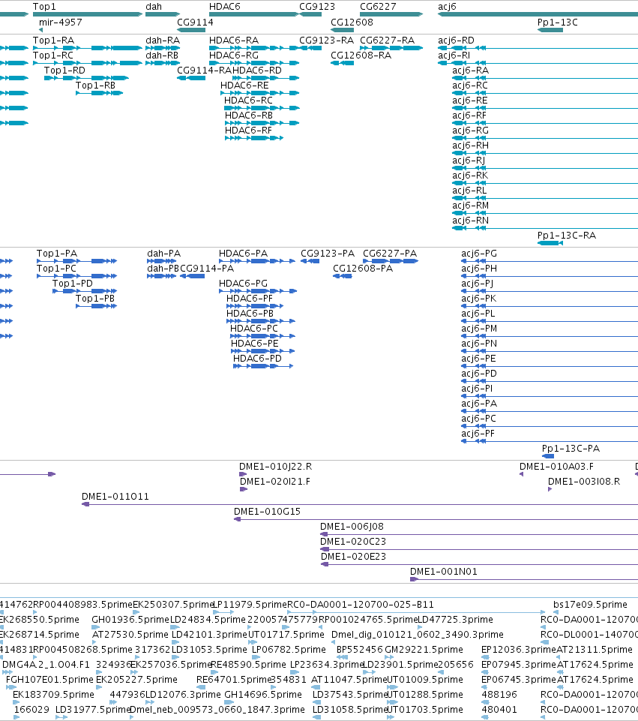Screen dimensions: 638x721
Task: Select the Top1-RB transcript
Action: pos(99,93)
